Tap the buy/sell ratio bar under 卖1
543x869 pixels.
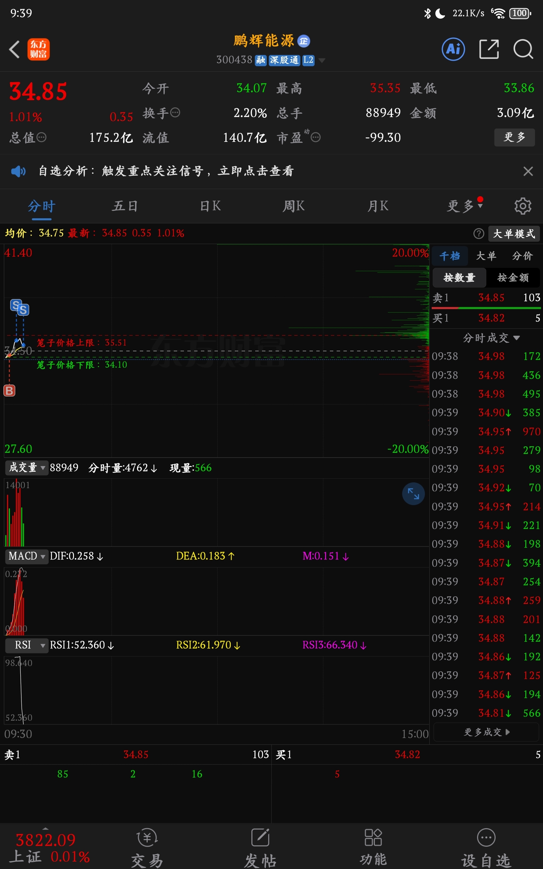tap(486, 308)
